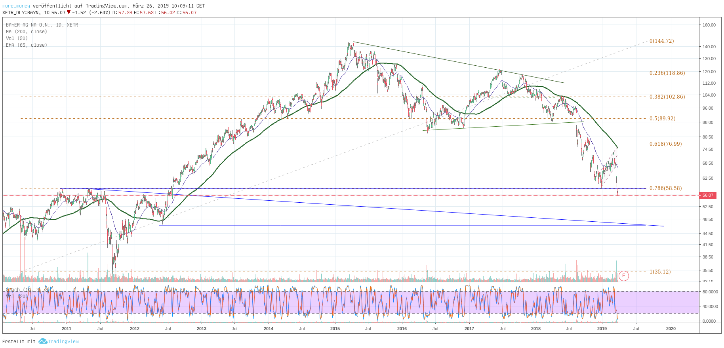The width and height of the screenshot is (724, 348).
Task: Click the 104.00 price axis label
Action: (709, 95)
